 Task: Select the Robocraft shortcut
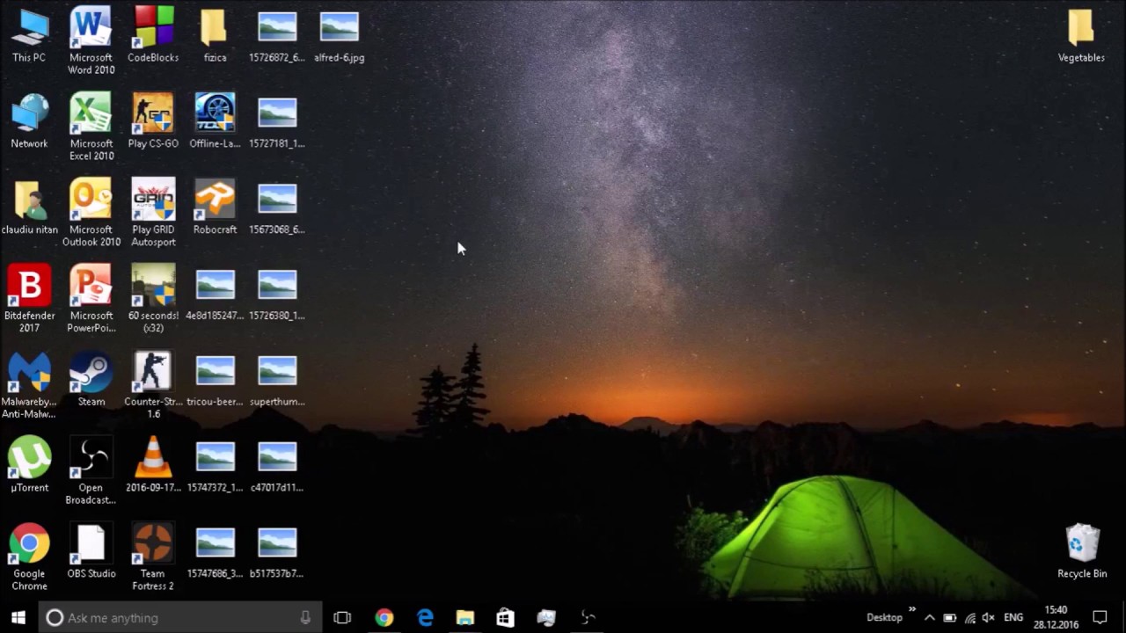coord(215,207)
